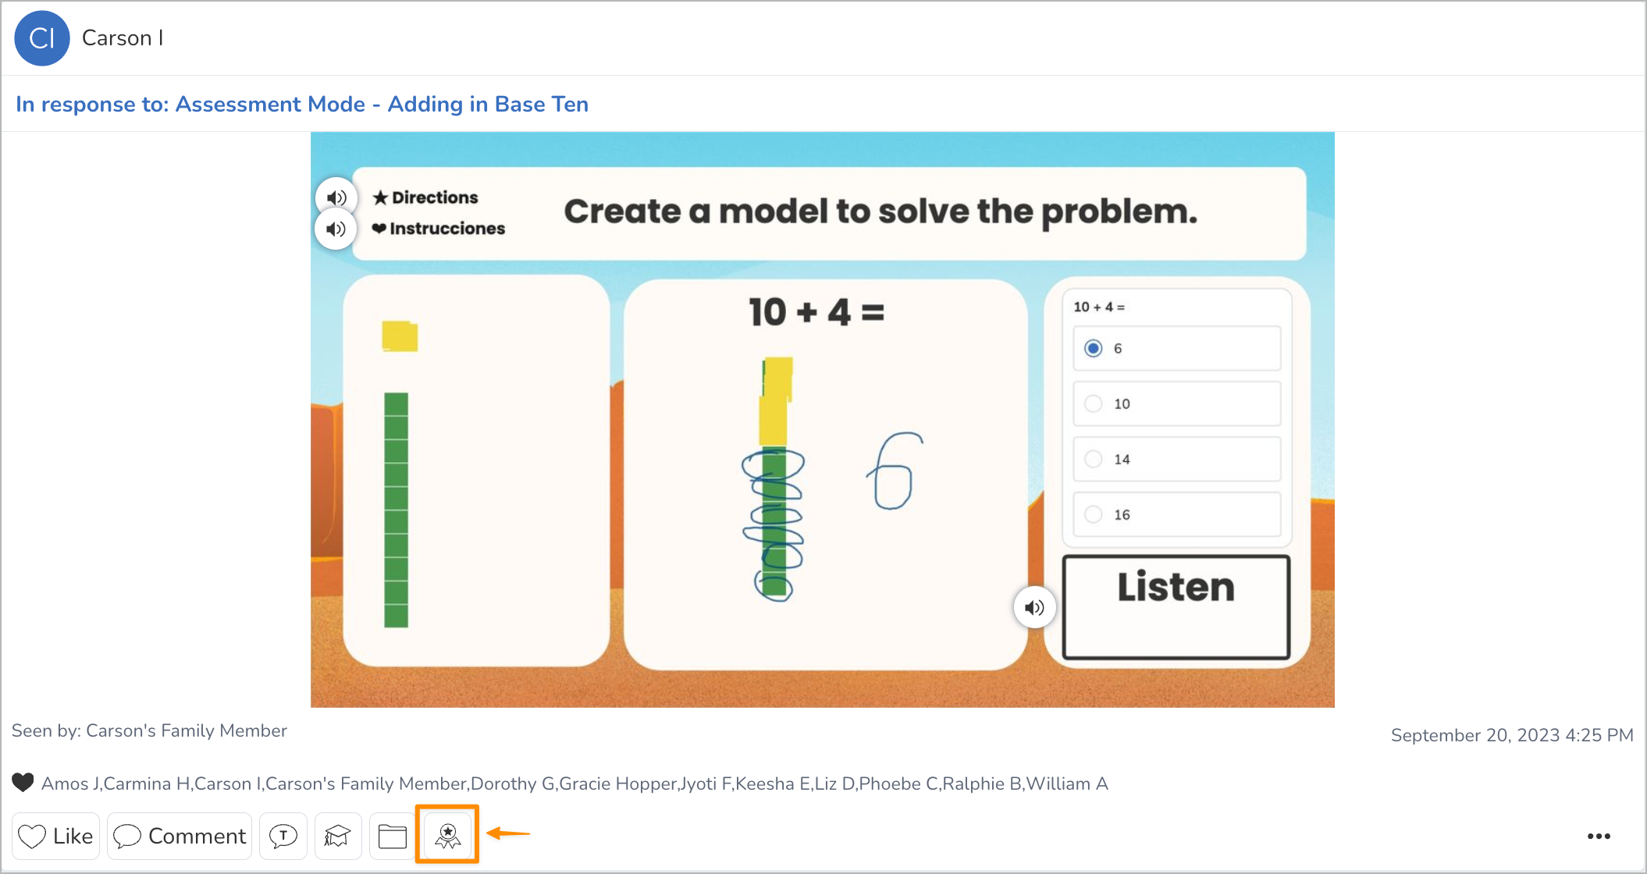1647x874 pixels.
Task: Click the text comment bubble icon
Action: [283, 836]
